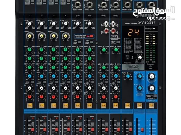Click the MONITOR OUT jack
The image size is (181, 135).
[x=127, y=5]
